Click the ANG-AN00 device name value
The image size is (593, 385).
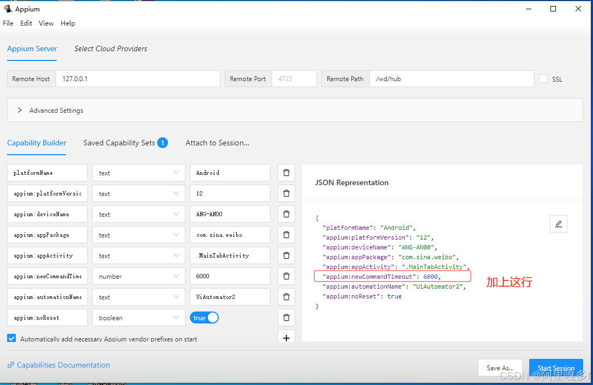pyautogui.click(x=230, y=214)
